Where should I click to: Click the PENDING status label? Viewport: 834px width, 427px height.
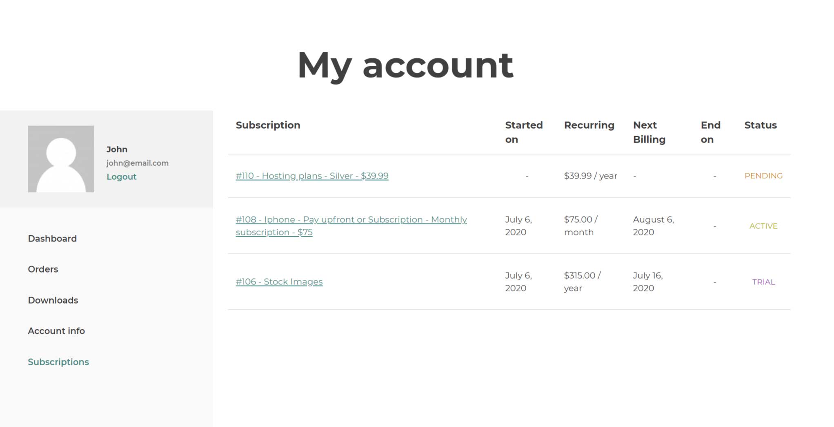(x=763, y=176)
